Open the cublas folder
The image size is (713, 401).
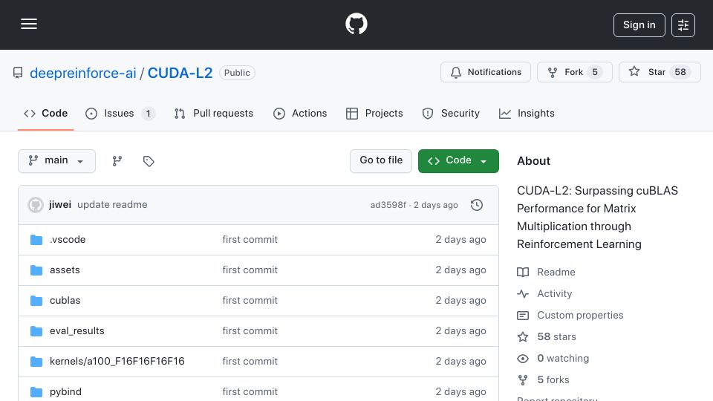coord(65,301)
